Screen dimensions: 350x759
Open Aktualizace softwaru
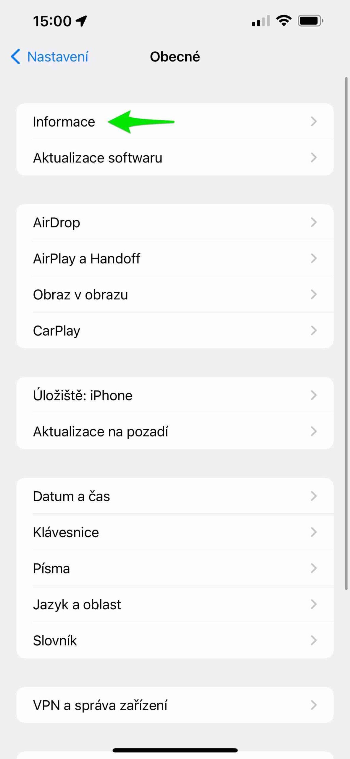pyautogui.click(x=98, y=157)
